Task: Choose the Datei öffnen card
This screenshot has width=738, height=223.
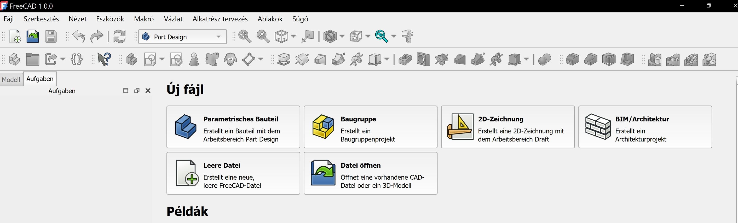Action: (x=370, y=173)
